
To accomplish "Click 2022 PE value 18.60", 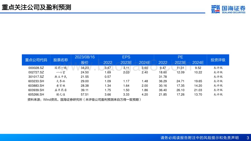I will coord(163,72).
